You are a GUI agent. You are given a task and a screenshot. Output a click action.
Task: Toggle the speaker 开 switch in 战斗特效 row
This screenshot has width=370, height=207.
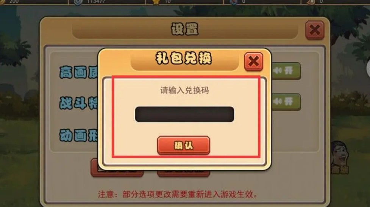pos(286,102)
